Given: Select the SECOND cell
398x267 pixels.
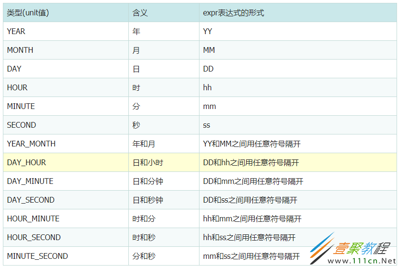Looking at the screenshot, I should point(66,125).
